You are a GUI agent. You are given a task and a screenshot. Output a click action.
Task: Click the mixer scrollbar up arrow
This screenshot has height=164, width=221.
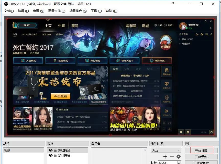(145, 150)
